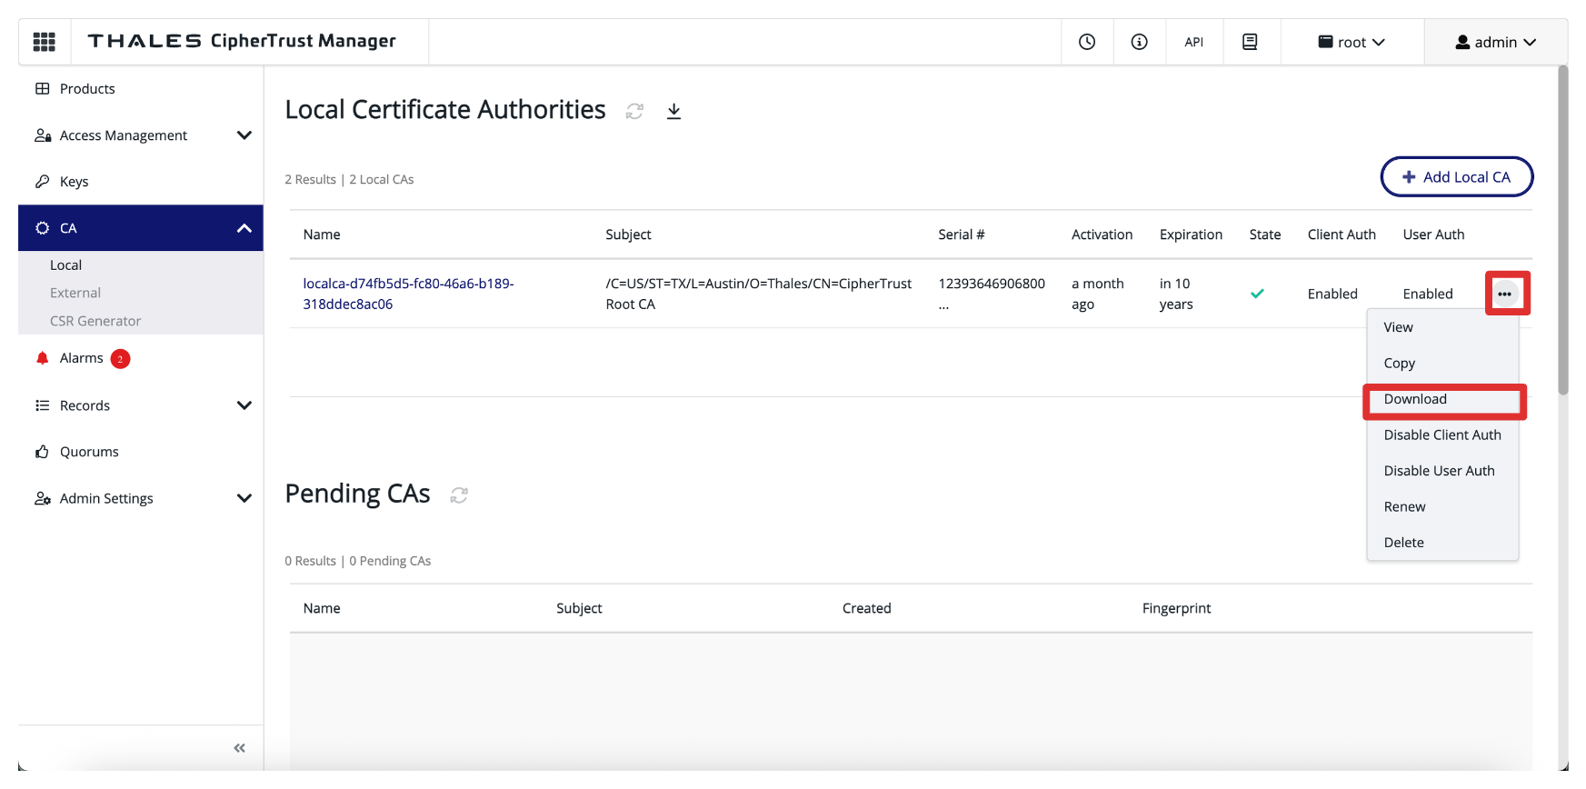
Task: Collapse the sidebar with double-chevron icon
Action: coord(239,748)
